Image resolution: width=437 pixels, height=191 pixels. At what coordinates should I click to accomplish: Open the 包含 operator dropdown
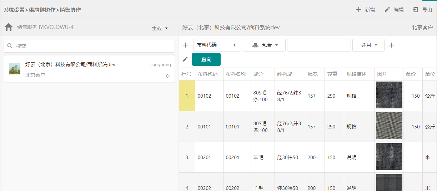pyautogui.click(x=264, y=45)
